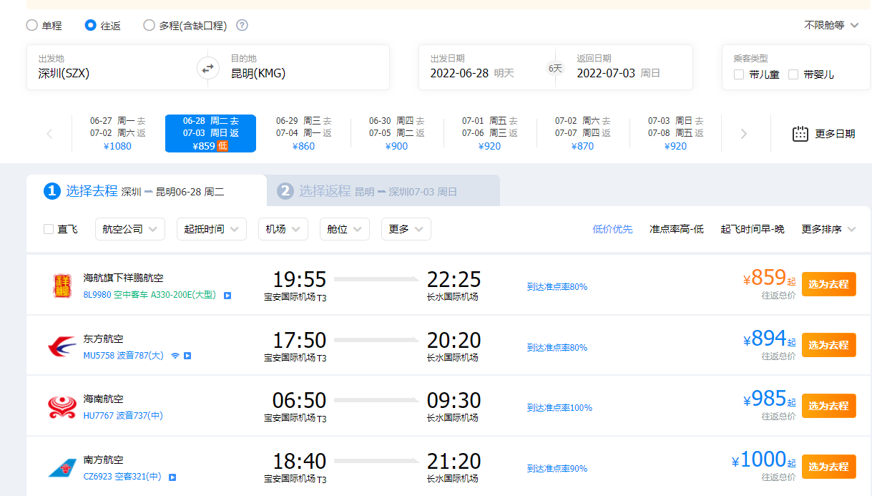872x496 pixels.
Task: Expand the airline (航空公司) filter dropdown
Action: pos(130,229)
